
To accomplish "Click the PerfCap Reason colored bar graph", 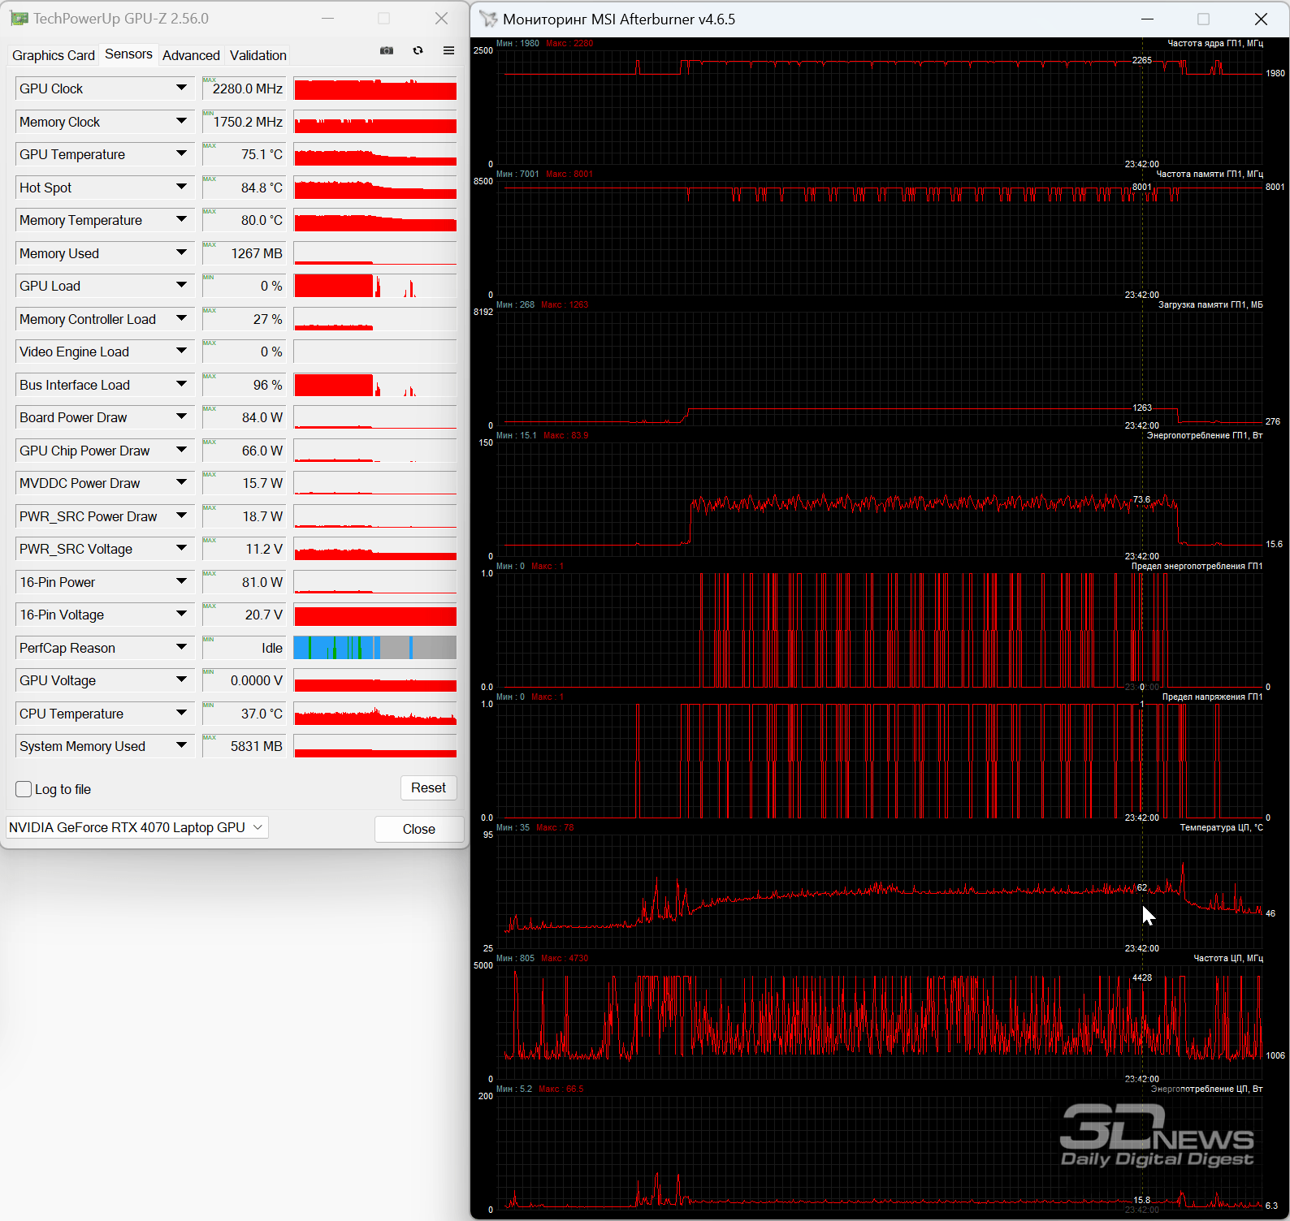I will (374, 647).
